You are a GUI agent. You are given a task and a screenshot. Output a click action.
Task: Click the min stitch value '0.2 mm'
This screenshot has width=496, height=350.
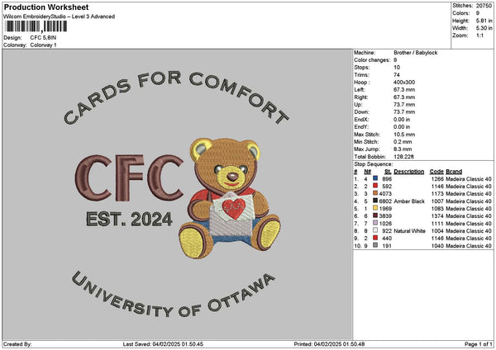pyautogui.click(x=403, y=142)
